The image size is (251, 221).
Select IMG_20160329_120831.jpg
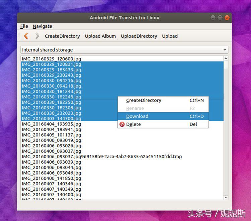[122, 64]
